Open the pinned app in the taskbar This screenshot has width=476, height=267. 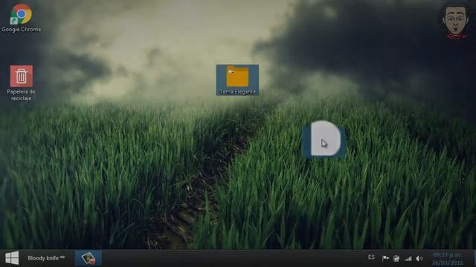pos(89,258)
